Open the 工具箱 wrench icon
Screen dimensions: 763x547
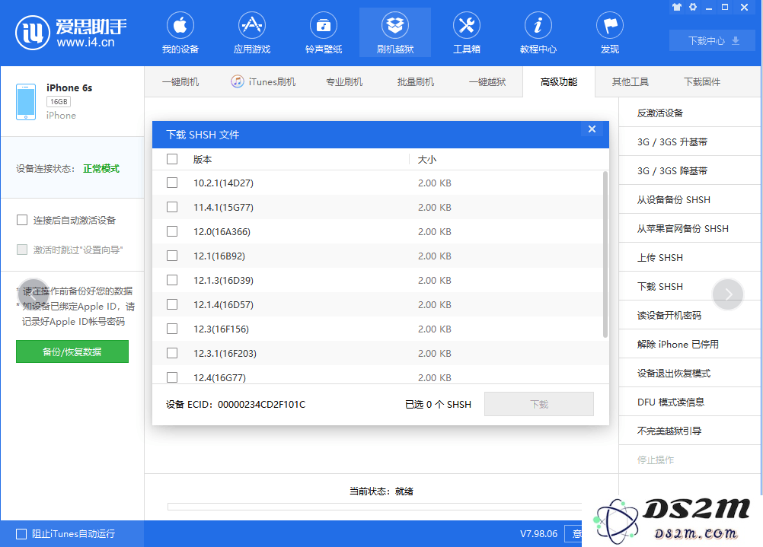click(x=467, y=25)
